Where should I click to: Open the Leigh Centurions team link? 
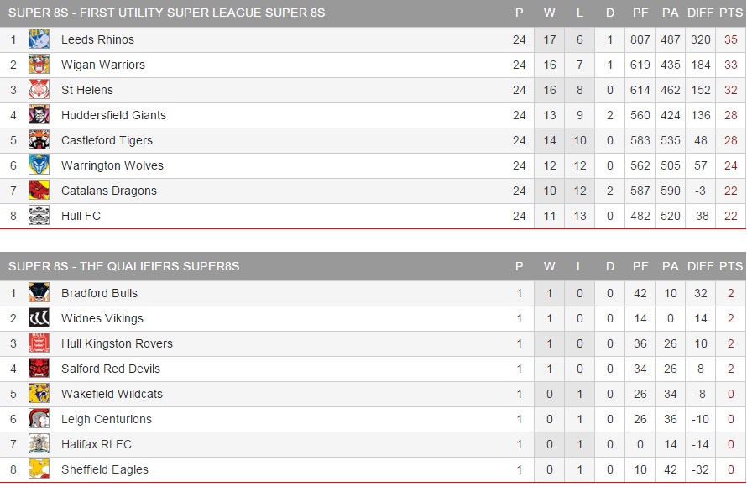click(106, 419)
